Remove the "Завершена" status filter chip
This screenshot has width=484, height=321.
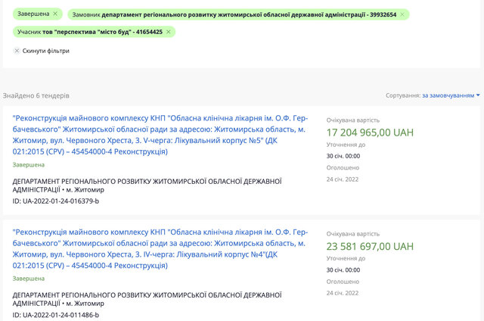coord(55,14)
